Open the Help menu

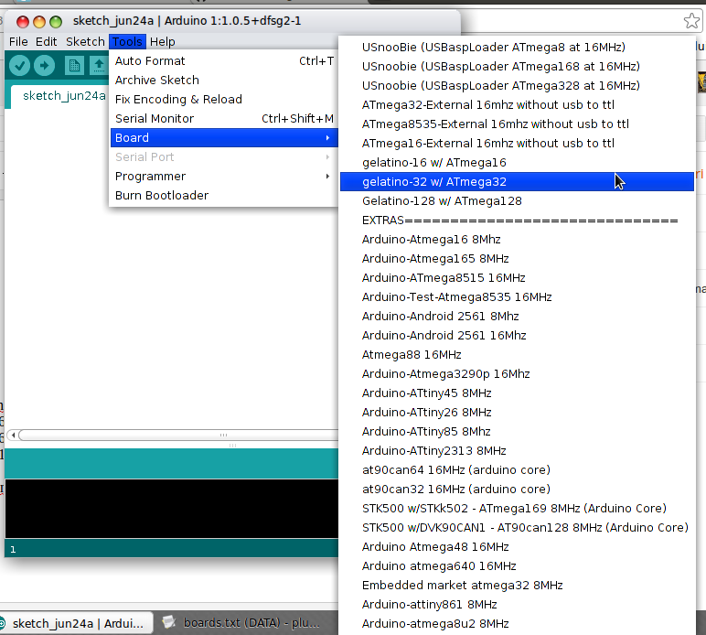pos(163,42)
